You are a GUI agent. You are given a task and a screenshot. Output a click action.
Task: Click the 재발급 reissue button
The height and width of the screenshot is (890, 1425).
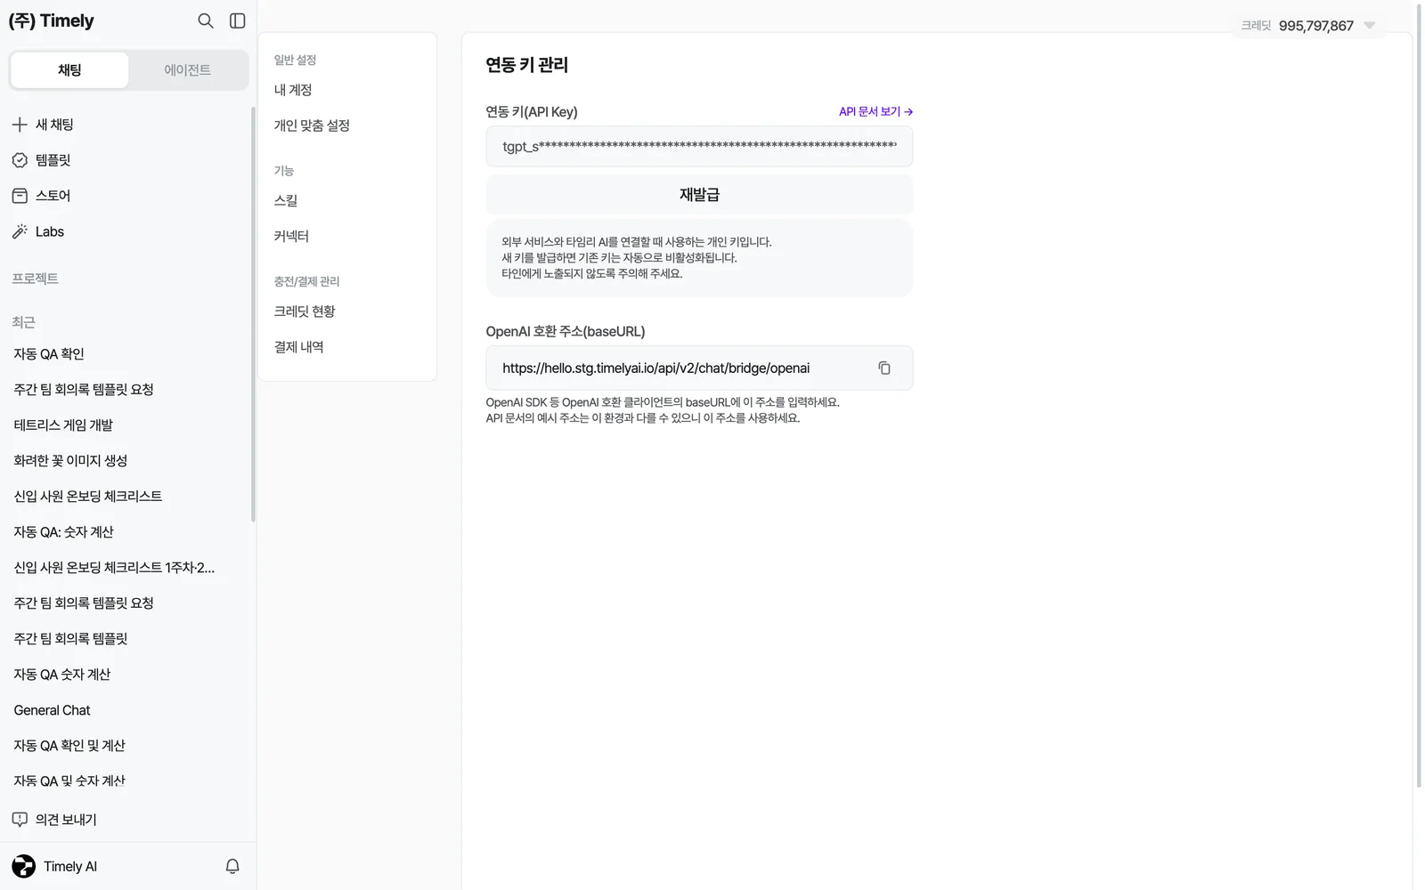[x=699, y=194]
